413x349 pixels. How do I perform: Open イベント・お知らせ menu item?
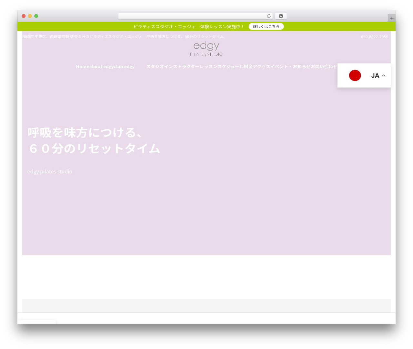click(x=290, y=66)
